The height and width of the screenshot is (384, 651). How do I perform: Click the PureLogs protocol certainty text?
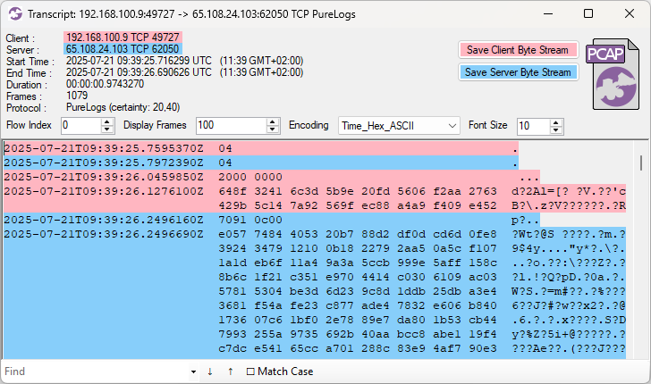pos(123,107)
